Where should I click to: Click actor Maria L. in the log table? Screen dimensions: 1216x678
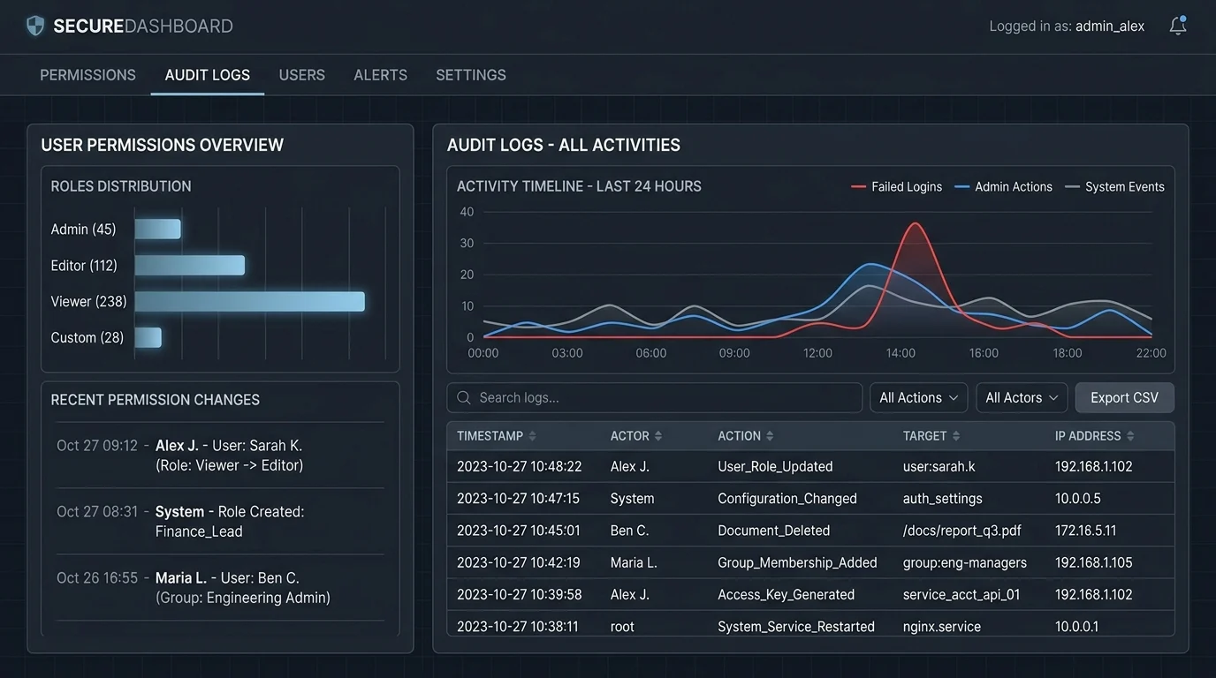click(x=634, y=562)
